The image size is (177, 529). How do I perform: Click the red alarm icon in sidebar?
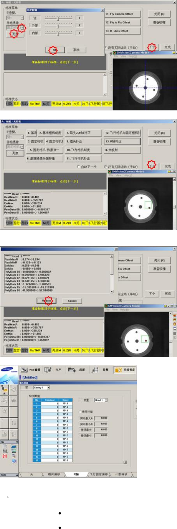pos(5,456)
